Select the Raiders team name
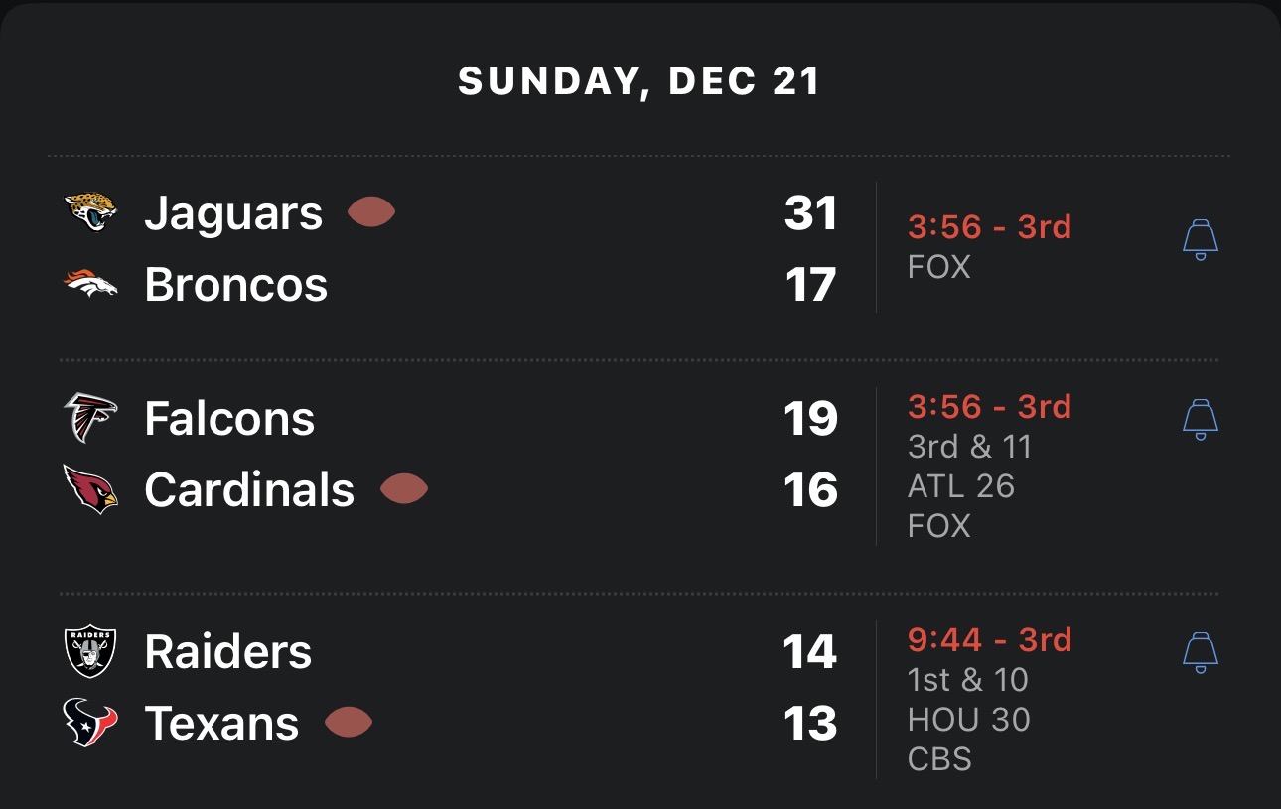 pyautogui.click(x=227, y=652)
